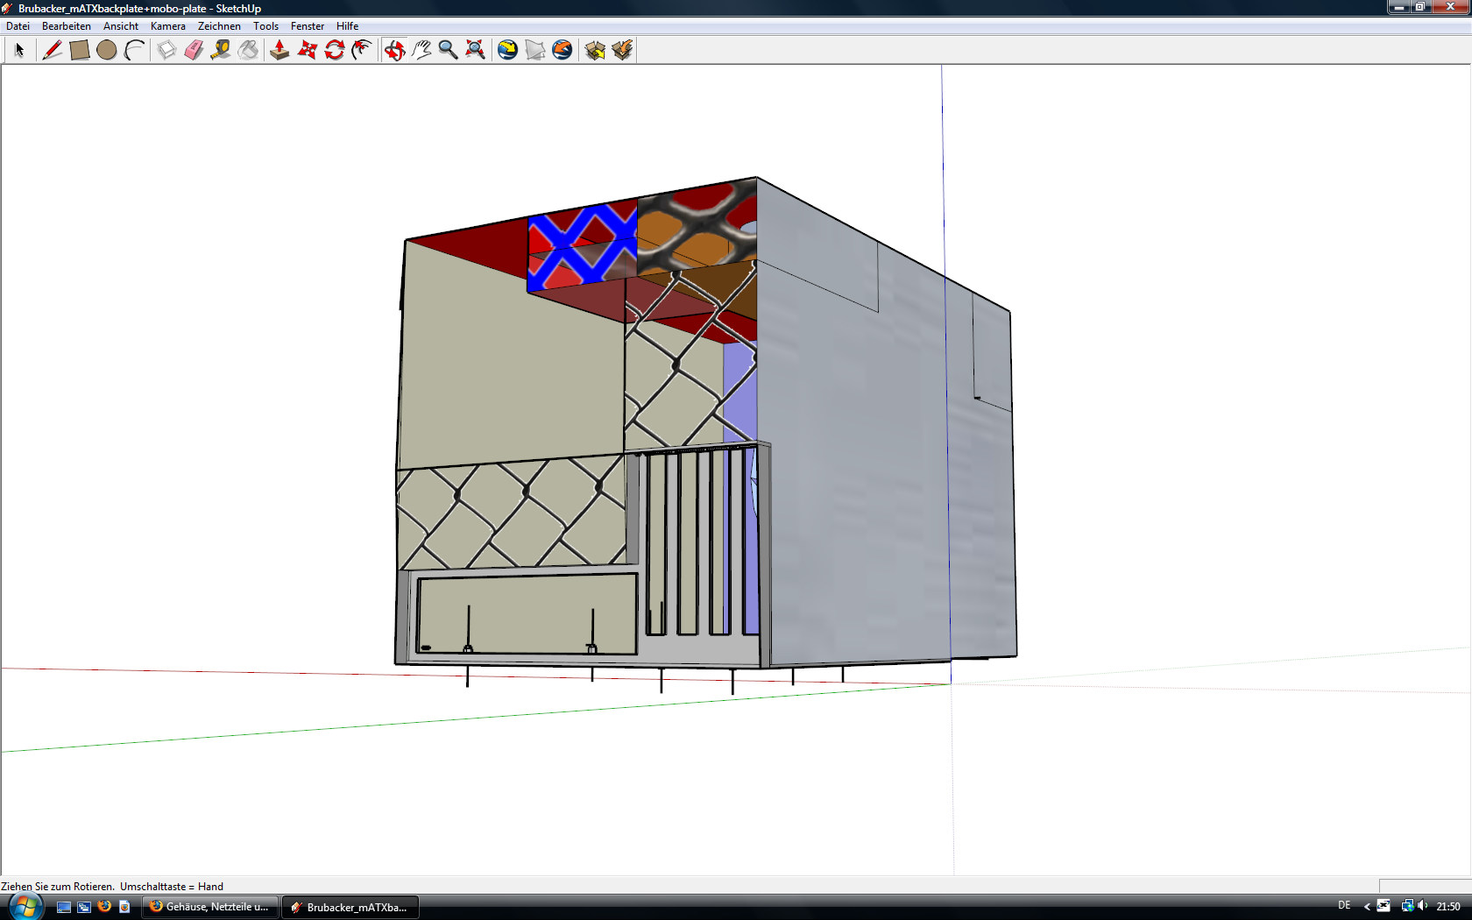Select the pink Eraser tool

pyautogui.click(x=194, y=50)
